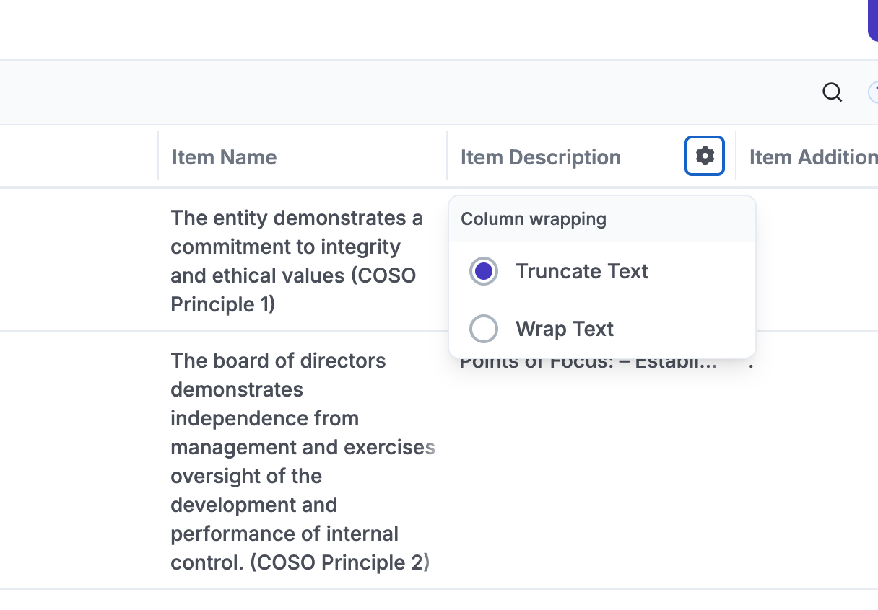Click the empty first-column cell in COSO Principle 2 row
The width and height of the screenshot is (878, 610).
[78, 460]
